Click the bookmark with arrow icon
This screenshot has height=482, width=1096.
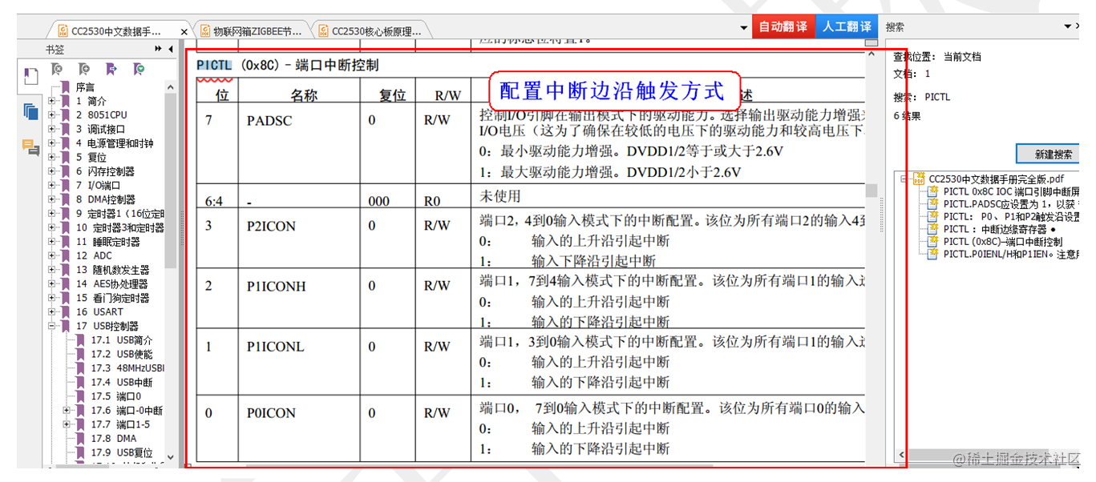(x=111, y=70)
